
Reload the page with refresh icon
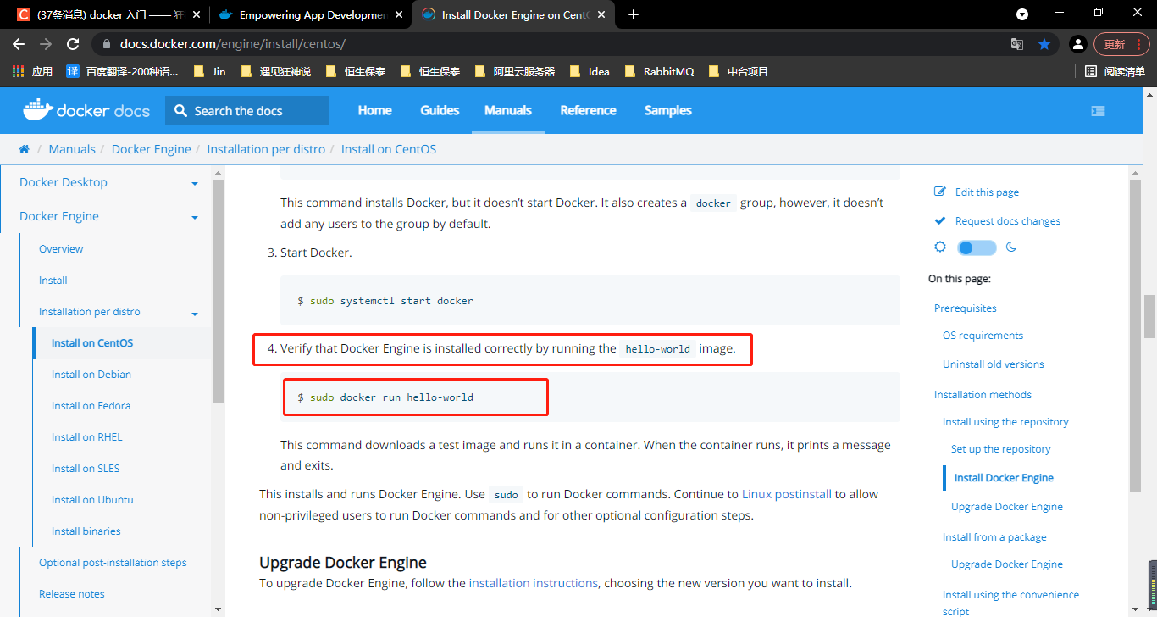click(73, 44)
